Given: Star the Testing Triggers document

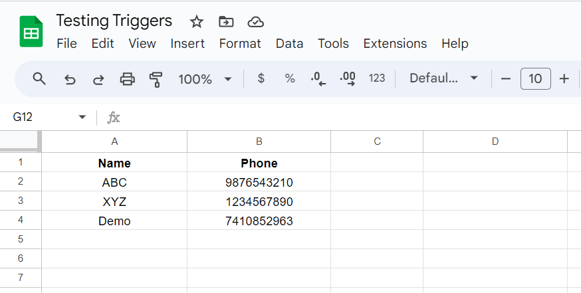Looking at the screenshot, I should pyautogui.click(x=196, y=22).
